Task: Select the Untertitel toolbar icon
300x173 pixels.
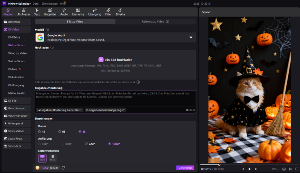Action: click(50, 12)
